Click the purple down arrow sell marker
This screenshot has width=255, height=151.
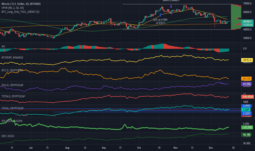click(171, 6)
